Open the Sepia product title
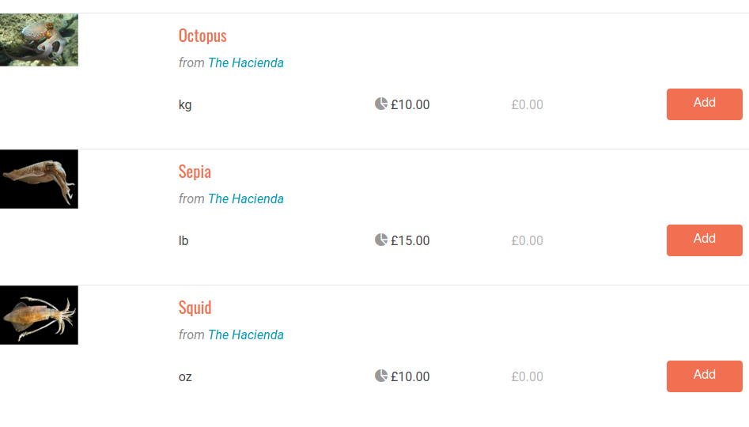Screen dimensions: 749x427 click(x=195, y=172)
